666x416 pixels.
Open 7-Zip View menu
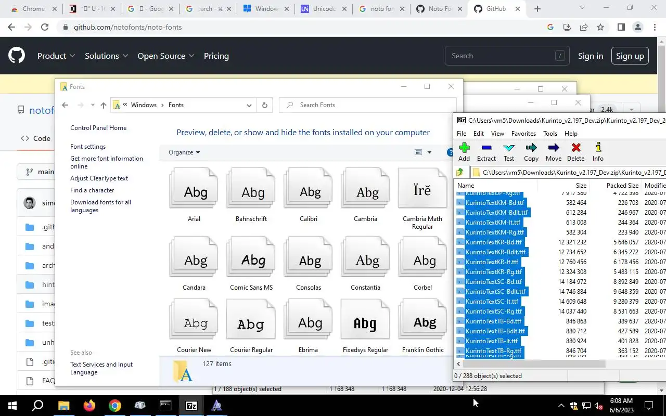[x=497, y=134]
